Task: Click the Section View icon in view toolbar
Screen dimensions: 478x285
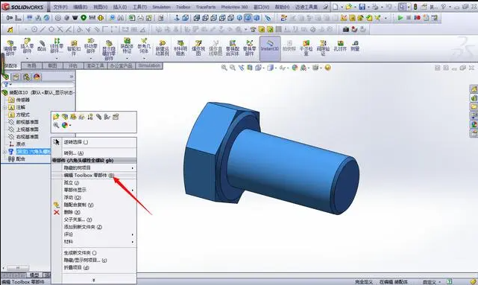Action: (x=249, y=68)
